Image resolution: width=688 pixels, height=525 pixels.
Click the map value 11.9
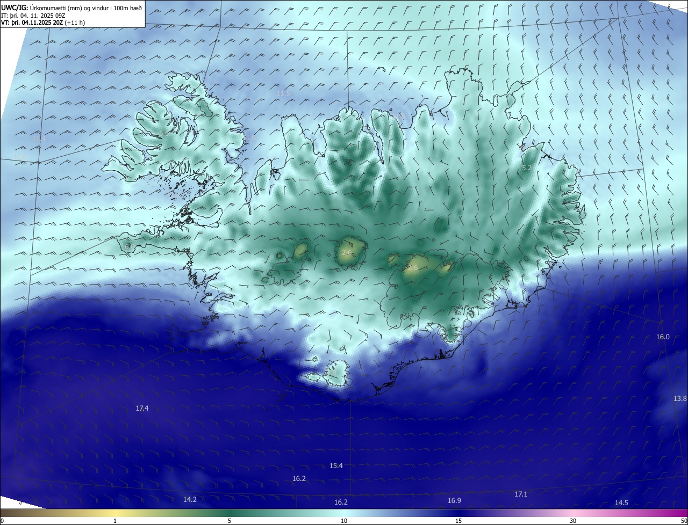249,138
